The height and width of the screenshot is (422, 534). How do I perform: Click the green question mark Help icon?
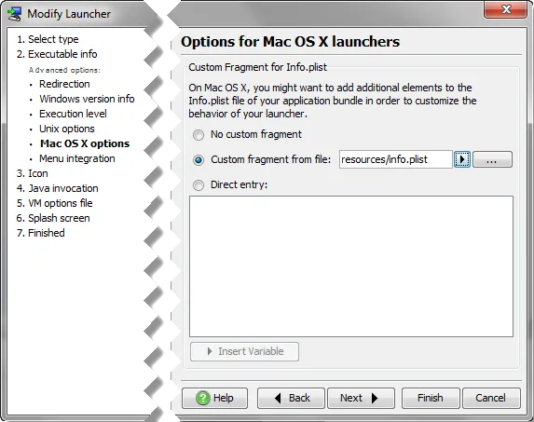[x=202, y=398]
